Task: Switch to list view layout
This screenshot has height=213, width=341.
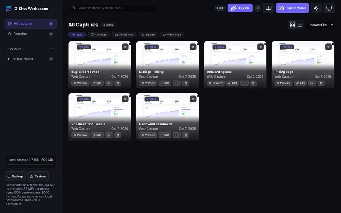Action: click(x=300, y=25)
